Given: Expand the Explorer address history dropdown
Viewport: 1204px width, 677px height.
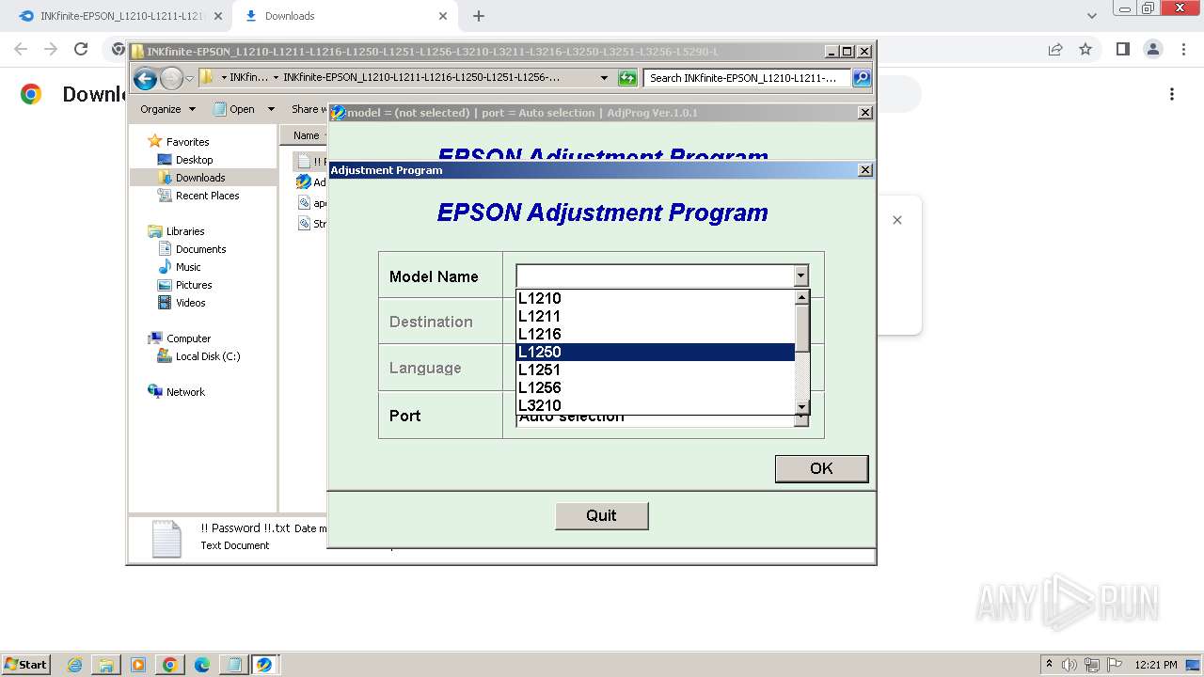Looking at the screenshot, I should (x=604, y=78).
